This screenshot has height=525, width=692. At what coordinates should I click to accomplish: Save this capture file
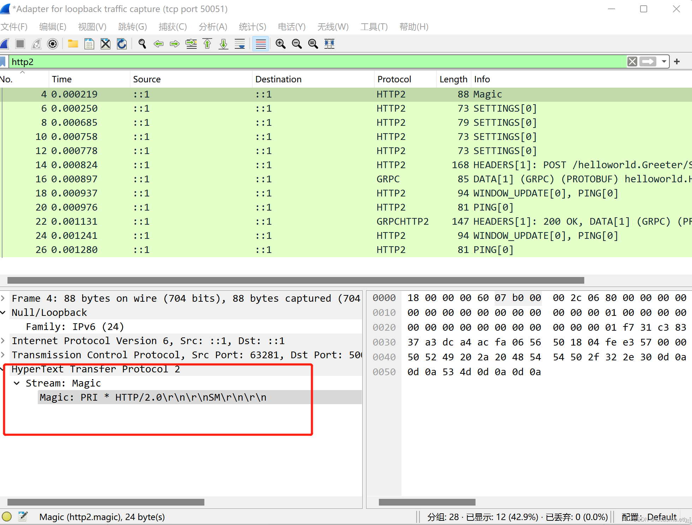[x=89, y=44]
